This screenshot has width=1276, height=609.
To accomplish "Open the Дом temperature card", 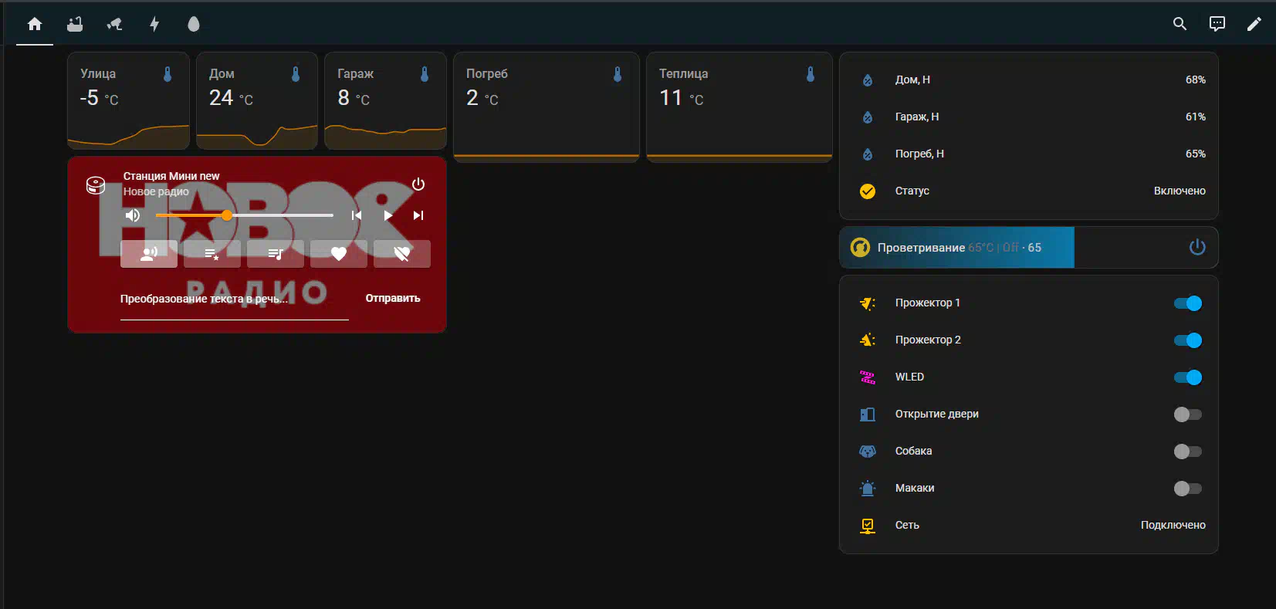I will [257, 100].
